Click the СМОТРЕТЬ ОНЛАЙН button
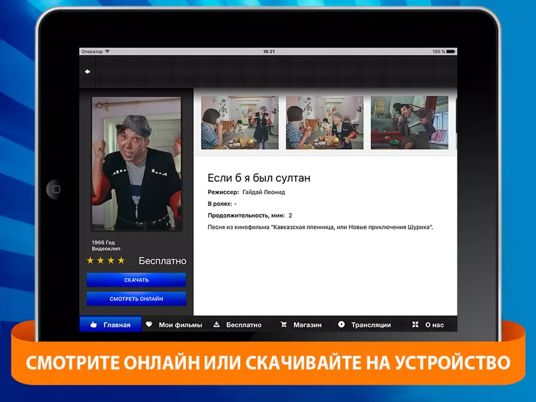536x402 pixels. tap(136, 299)
